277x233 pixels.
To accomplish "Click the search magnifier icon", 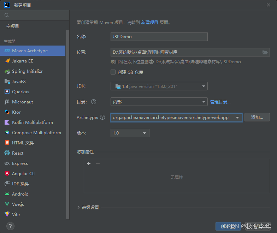I will tap(7, 15).
